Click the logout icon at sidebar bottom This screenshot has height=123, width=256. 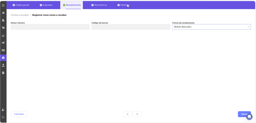(3, 117)
